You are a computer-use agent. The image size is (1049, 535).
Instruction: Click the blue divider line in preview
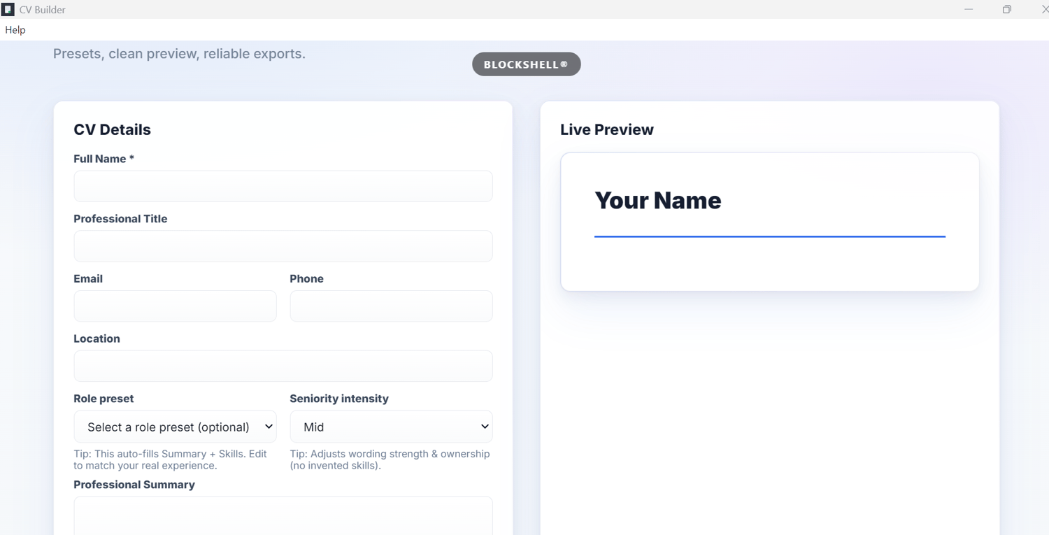pos(769,236)
